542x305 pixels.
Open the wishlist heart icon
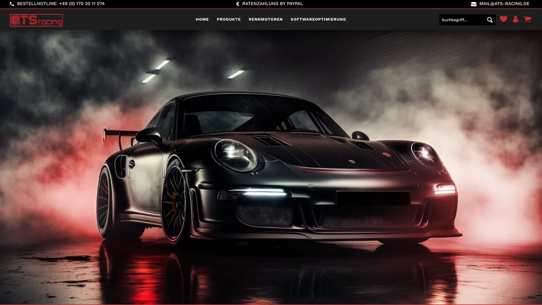[504, 19]
